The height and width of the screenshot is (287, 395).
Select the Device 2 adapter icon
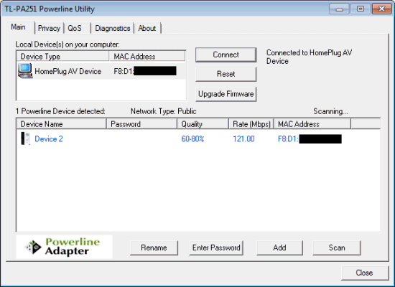pyautogui.click(x=25, y=138)
